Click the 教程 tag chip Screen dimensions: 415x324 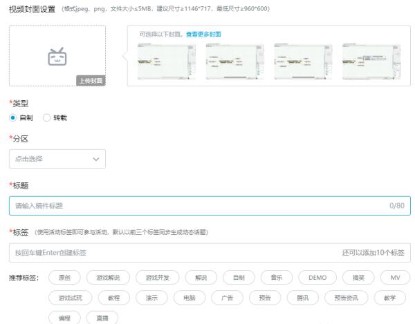click(114, 298)
